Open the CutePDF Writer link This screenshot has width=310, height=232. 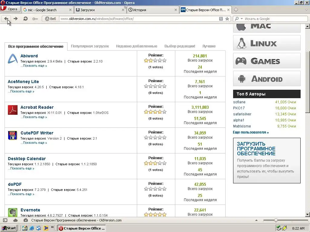(x=37, y=133)
